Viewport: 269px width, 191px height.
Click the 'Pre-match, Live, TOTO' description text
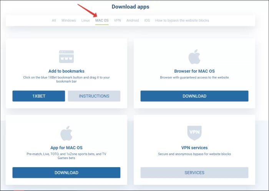pos(66,156)
